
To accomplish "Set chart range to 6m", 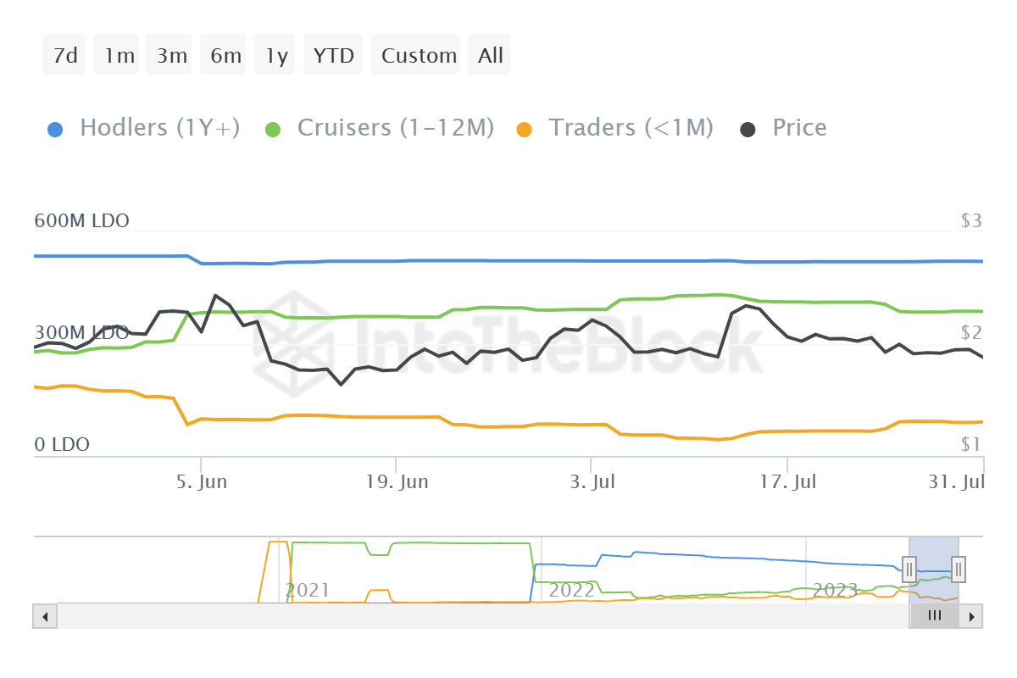I will pyautogui.click(x=225, y=56).
